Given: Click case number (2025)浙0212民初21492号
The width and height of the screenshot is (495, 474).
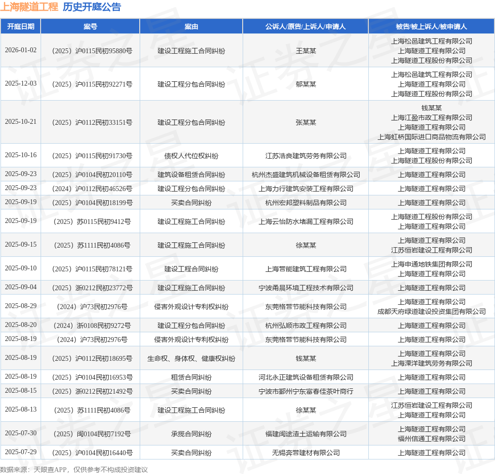Looking at the screenshot, I should pyautogui.click(x=92, y=392).
